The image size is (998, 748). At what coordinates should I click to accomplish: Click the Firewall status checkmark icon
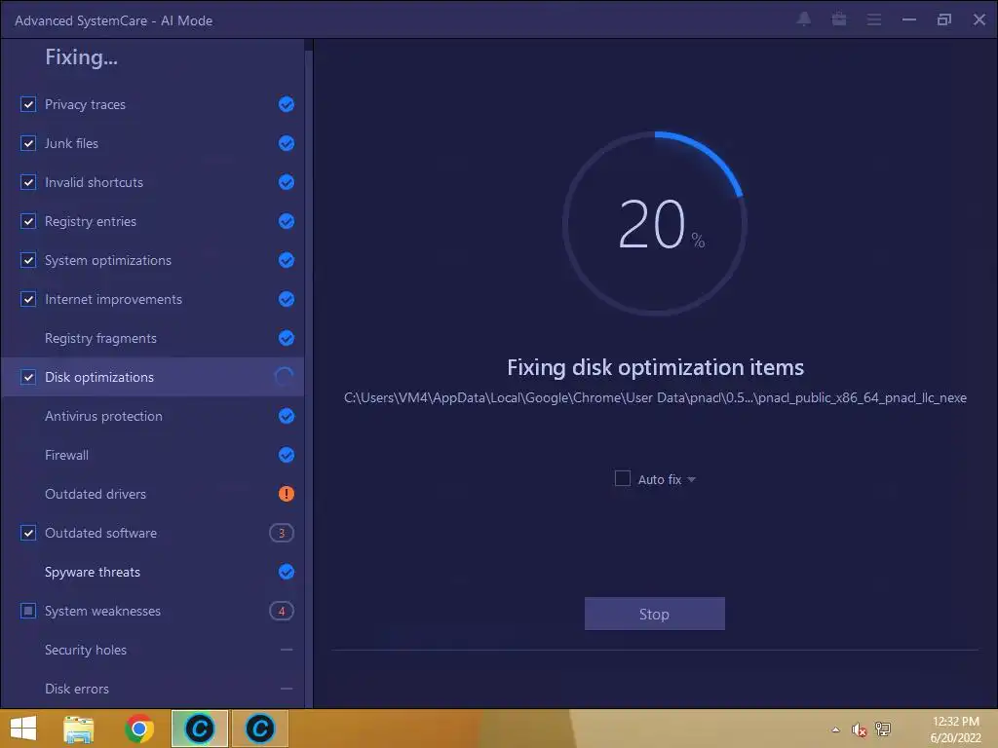coord(287,455)
